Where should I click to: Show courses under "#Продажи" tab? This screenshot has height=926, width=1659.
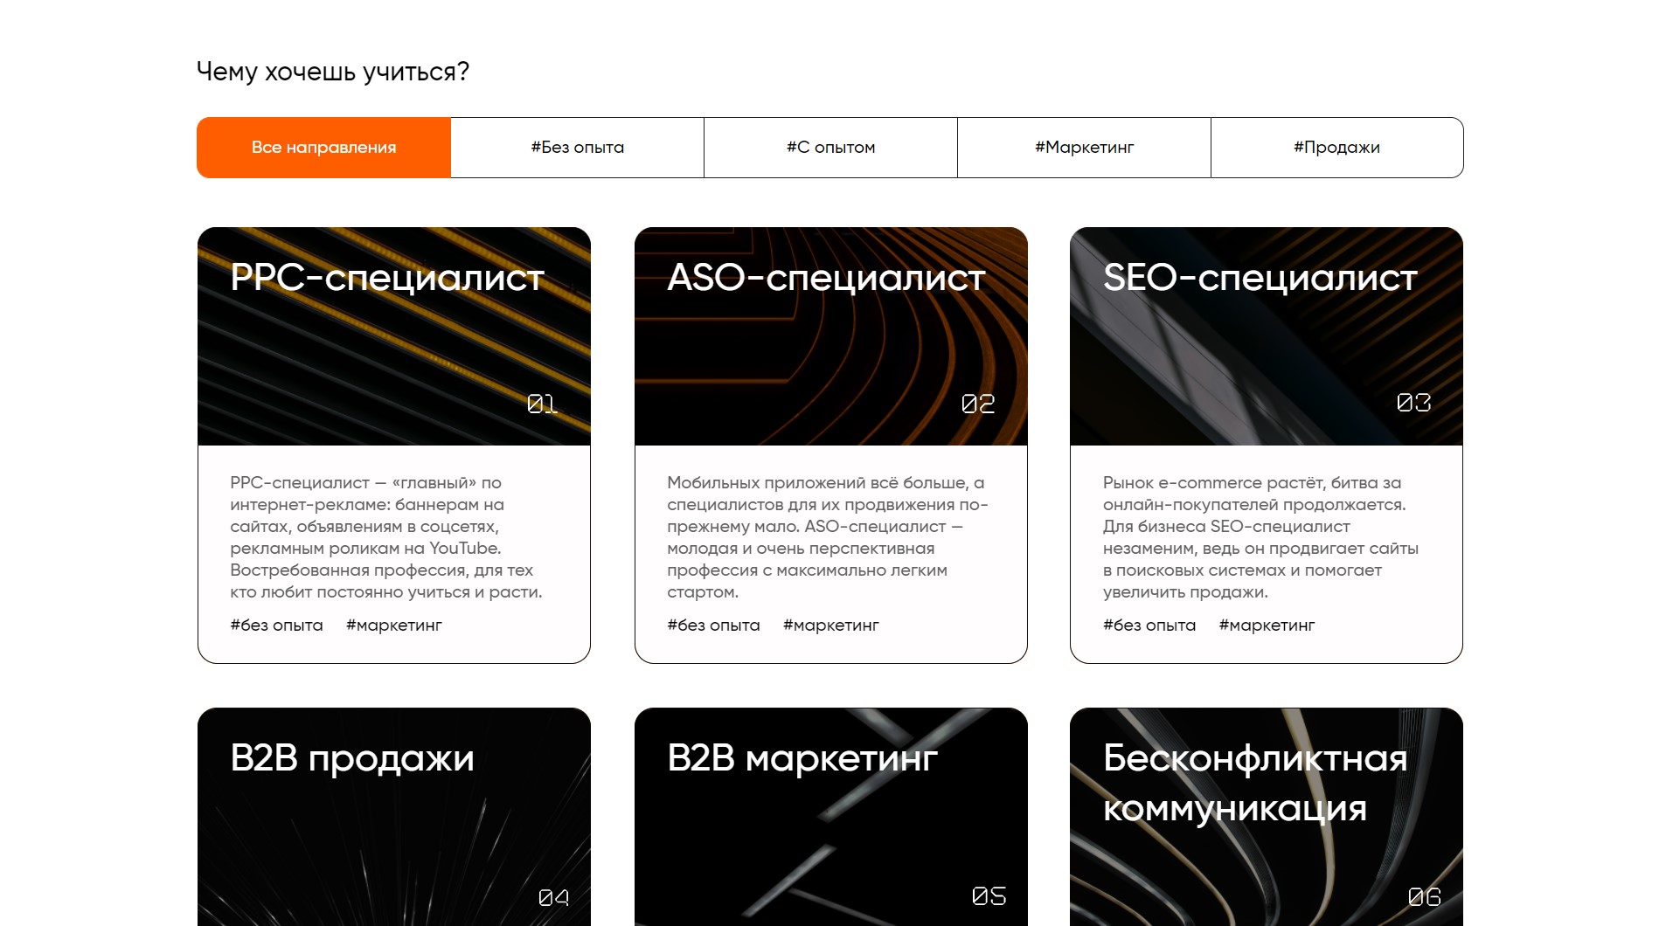click(x=1336, y=148)
